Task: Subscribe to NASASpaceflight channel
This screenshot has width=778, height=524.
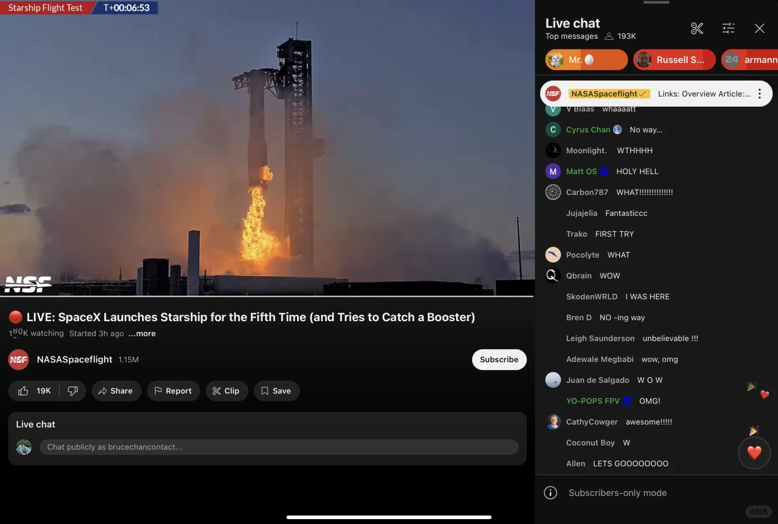Action: pyautogui.click(x=499, y=360)
